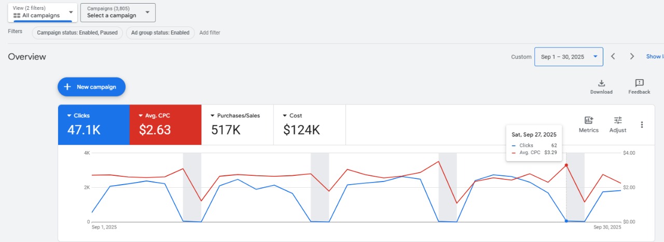This screenshot has height=242, width=664.
Task: Click the Download icon
Action: tap(601, 83)
